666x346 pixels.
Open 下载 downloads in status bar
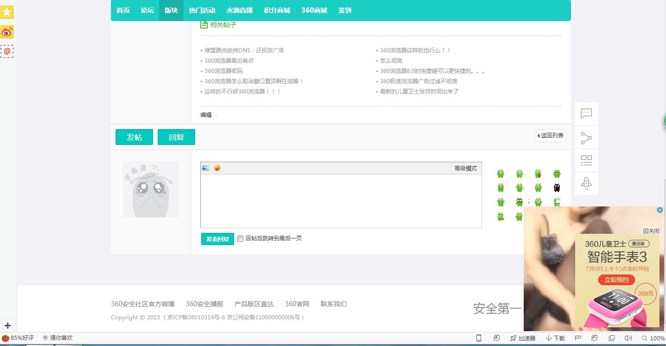[x=555, y=338]
